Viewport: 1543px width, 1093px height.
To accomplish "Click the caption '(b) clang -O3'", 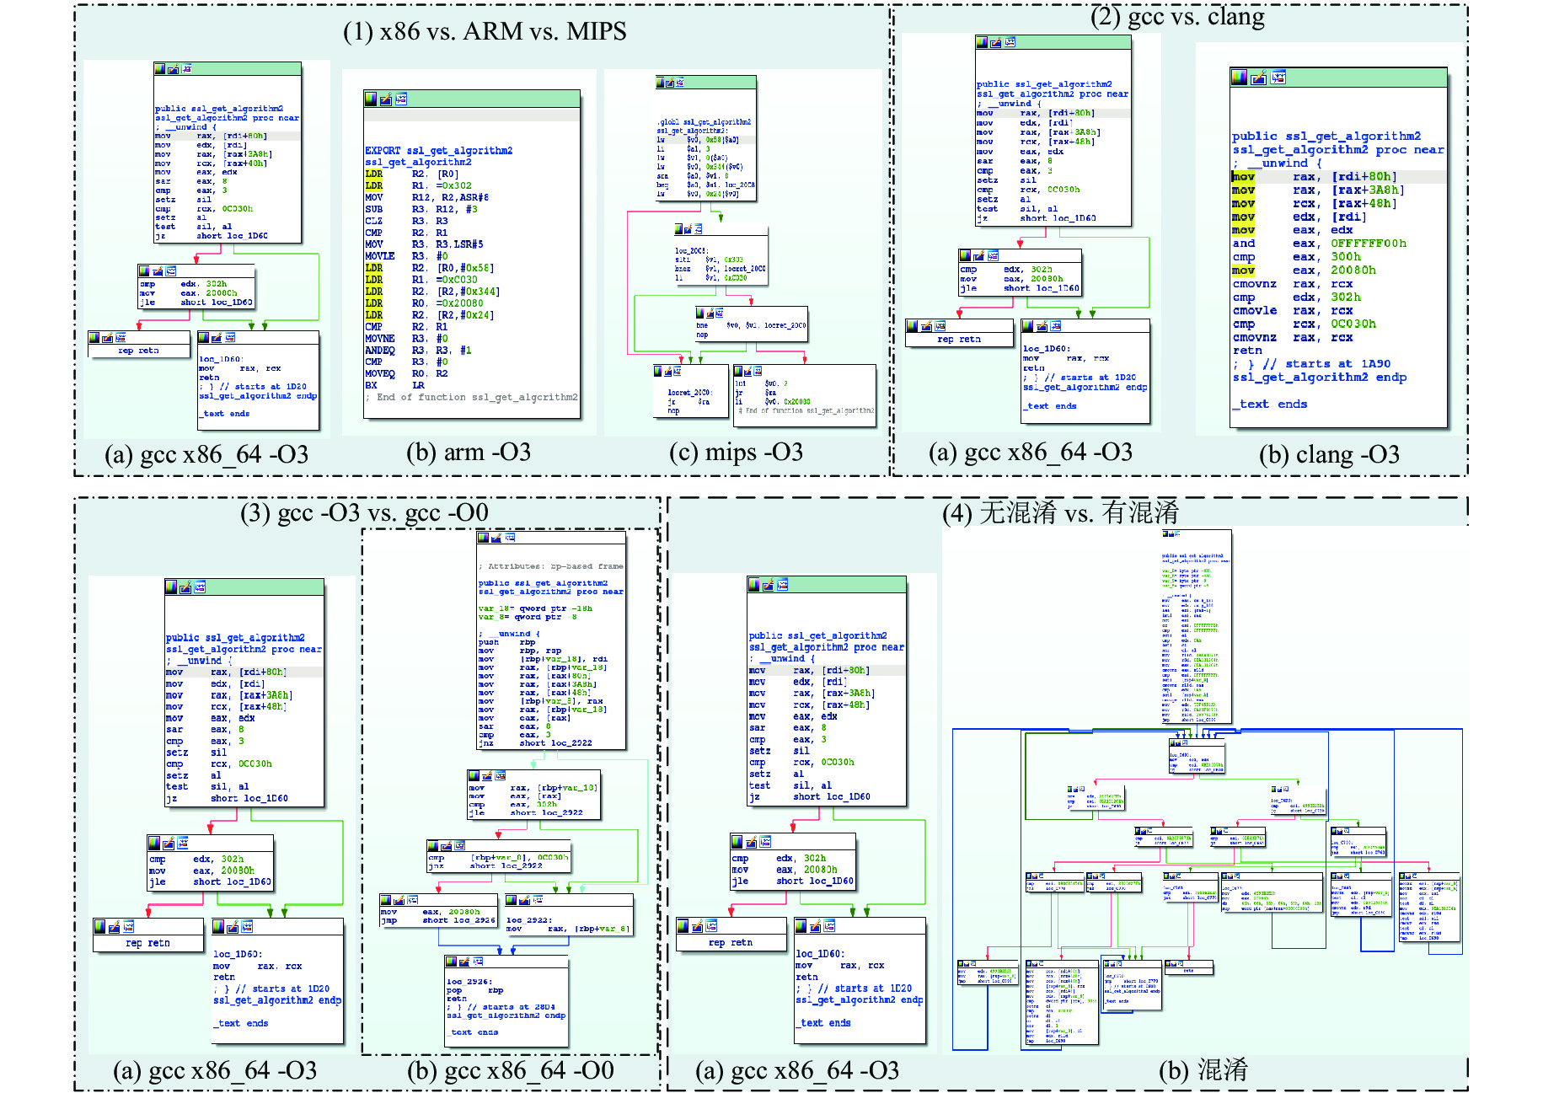I will pos(1329,455).
